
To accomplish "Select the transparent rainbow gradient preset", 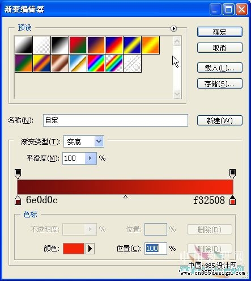I will click(114, 64).
